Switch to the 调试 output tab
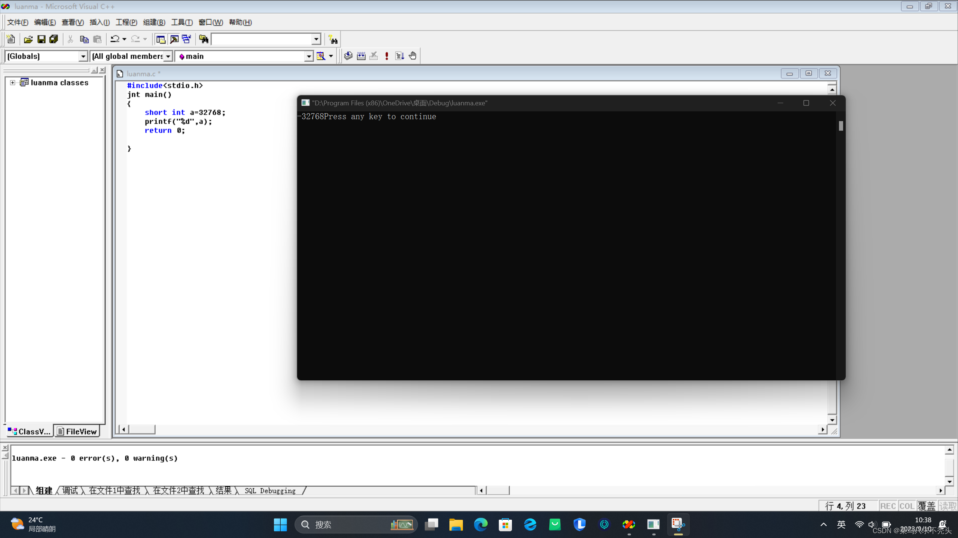958x538 pixels. pos(70,490)
